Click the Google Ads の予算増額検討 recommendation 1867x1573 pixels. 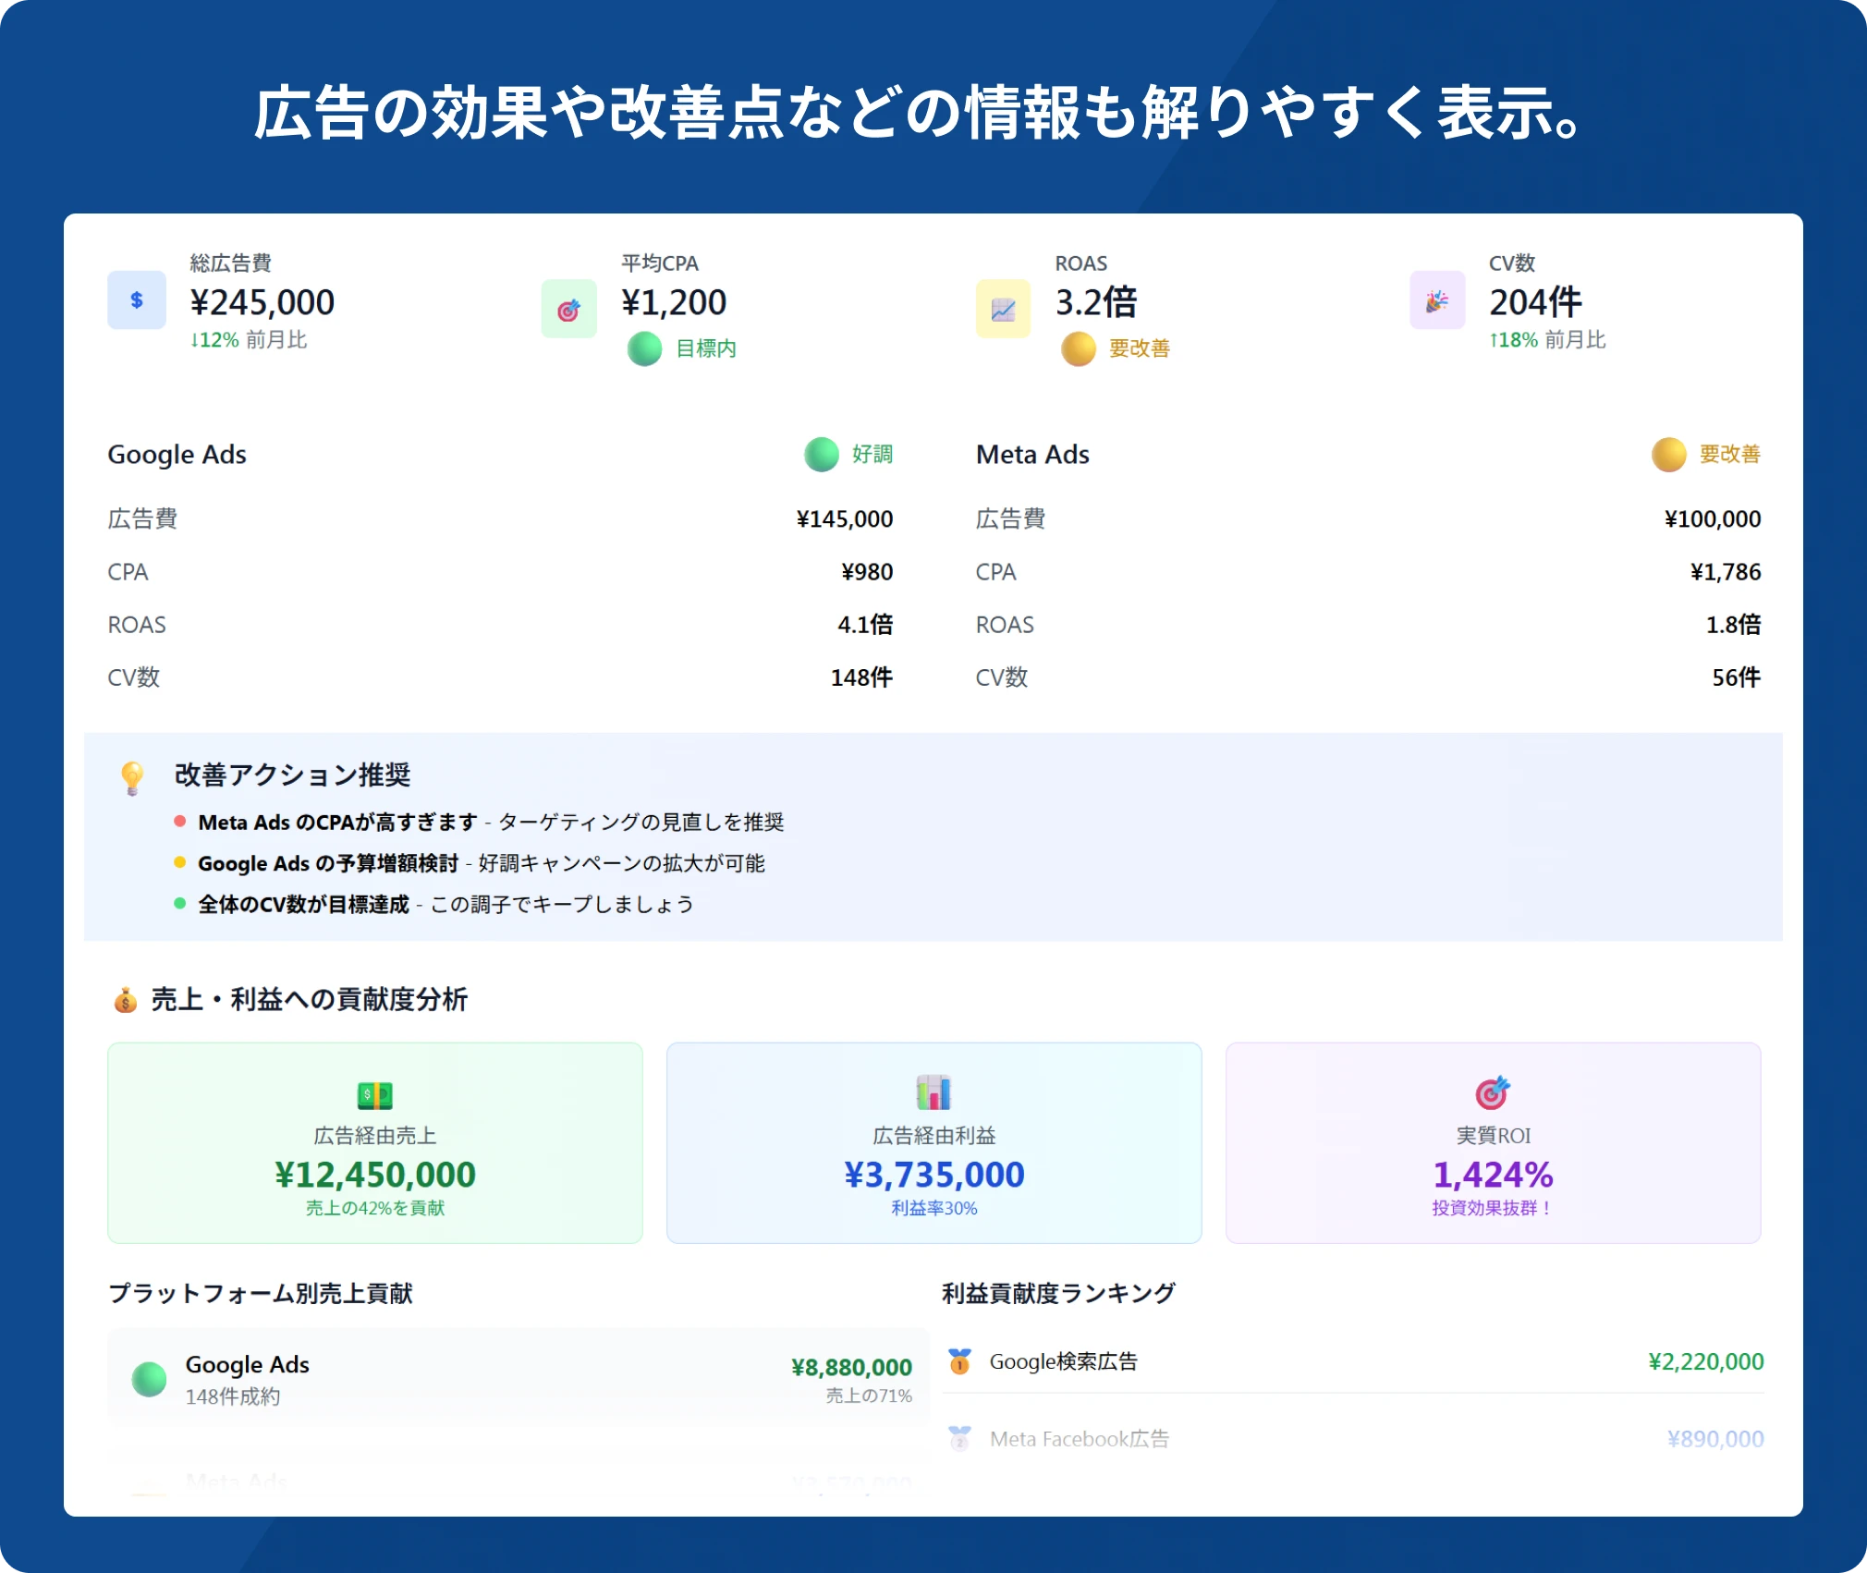click(328, 863)
